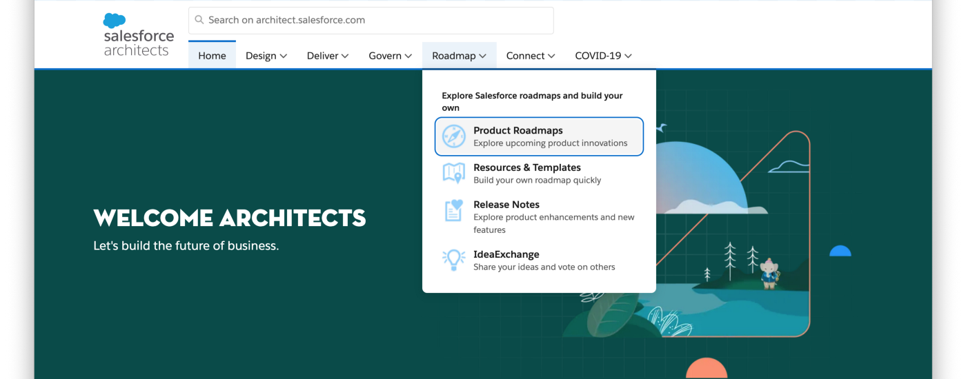
Task: Click the chevron beside Deliver
Action: [345, 57]
